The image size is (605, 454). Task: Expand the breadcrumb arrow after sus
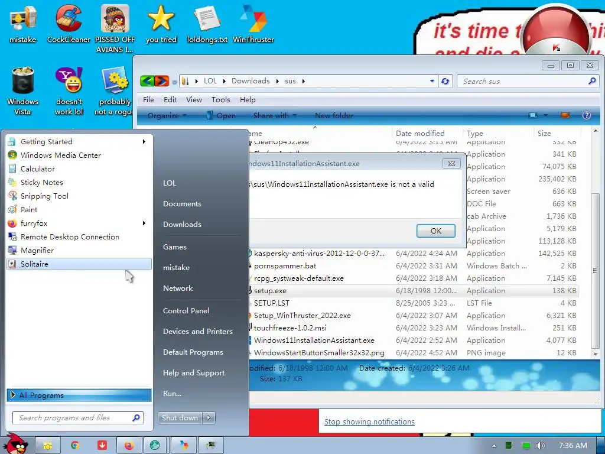(x=303, y=81)
